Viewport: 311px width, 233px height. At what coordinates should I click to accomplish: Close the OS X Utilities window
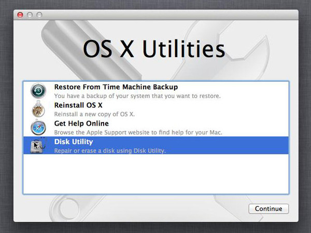click(x=20, y=15)
